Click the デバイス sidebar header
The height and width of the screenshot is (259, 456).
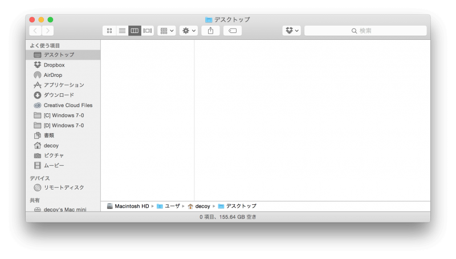point(40,178)
